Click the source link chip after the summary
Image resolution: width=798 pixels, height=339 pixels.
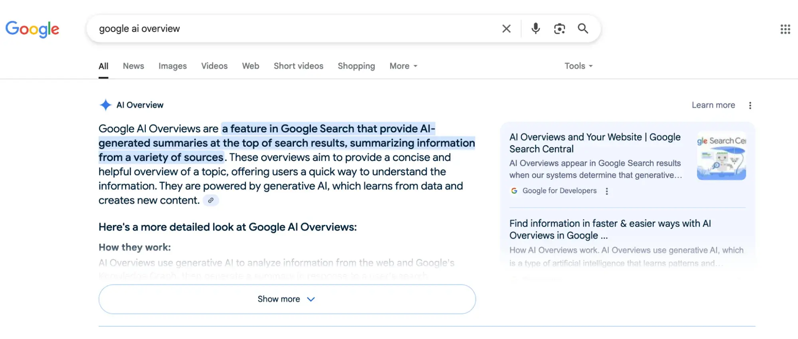point(211,200)
